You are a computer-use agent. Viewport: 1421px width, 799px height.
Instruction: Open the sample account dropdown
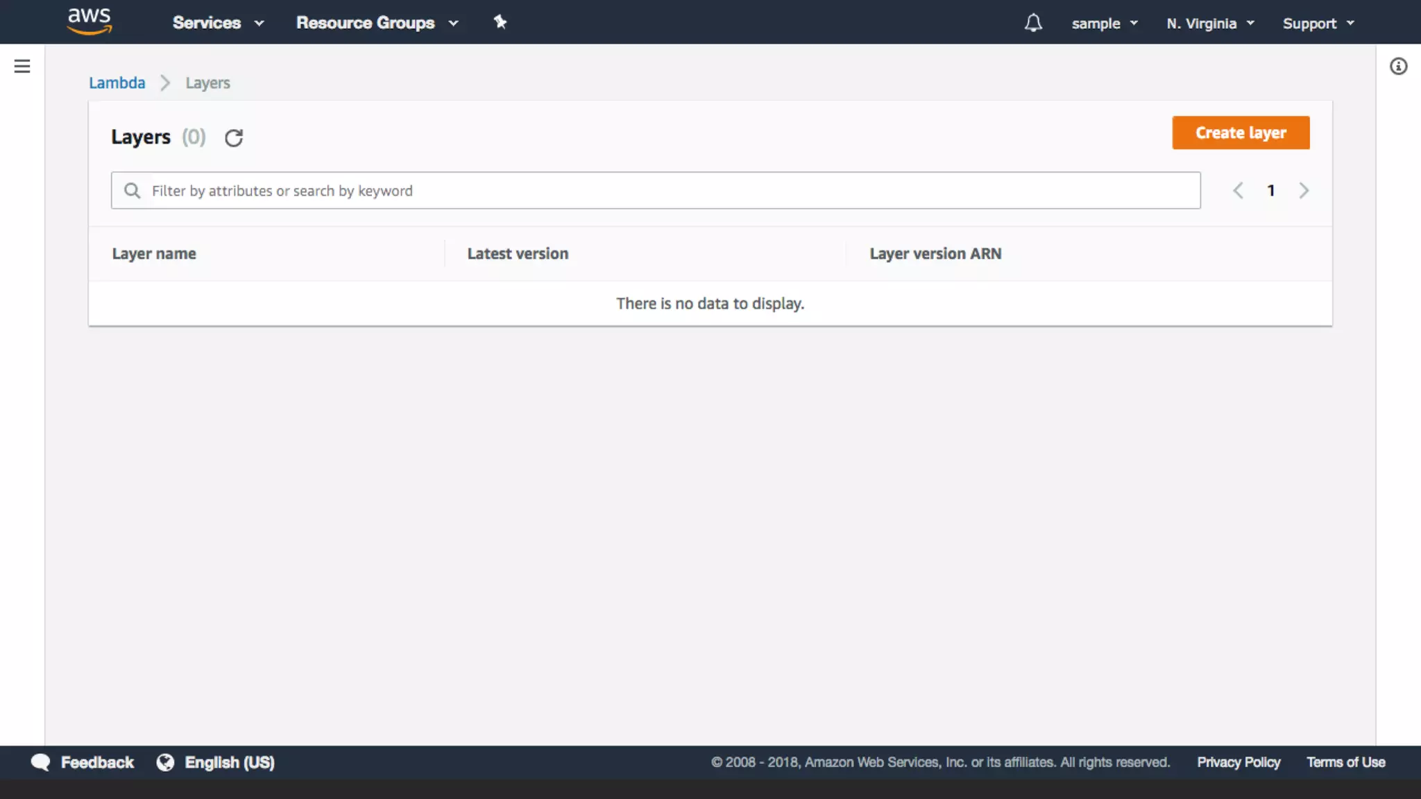(1105, 24)
